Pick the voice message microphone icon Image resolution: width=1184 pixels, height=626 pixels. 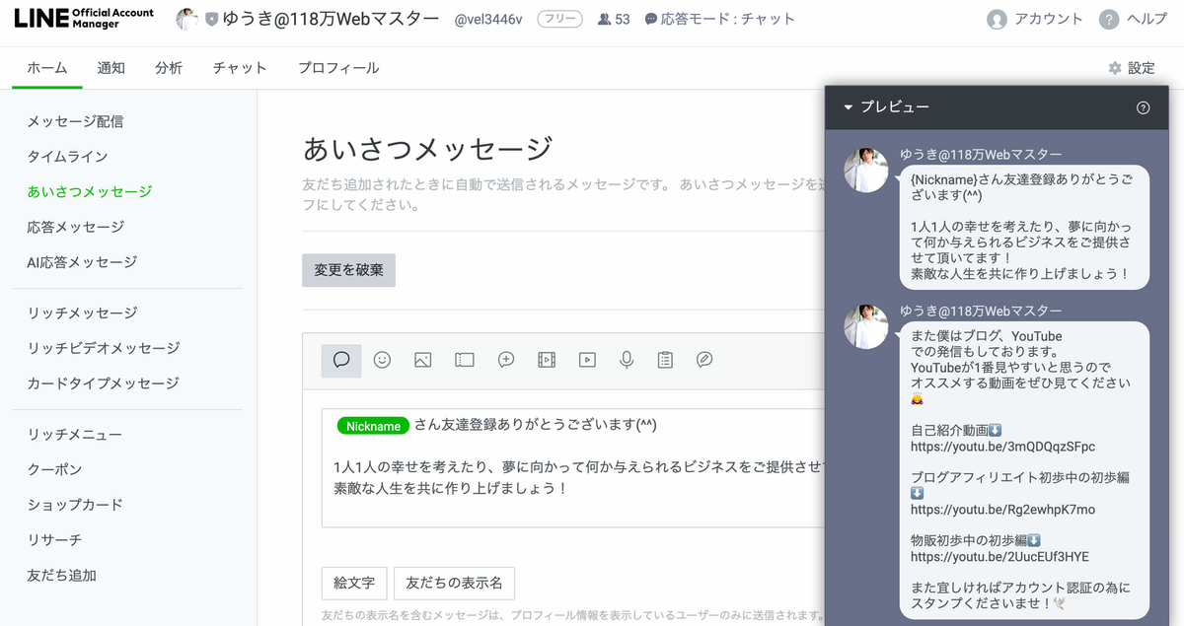tap(627, 360)
